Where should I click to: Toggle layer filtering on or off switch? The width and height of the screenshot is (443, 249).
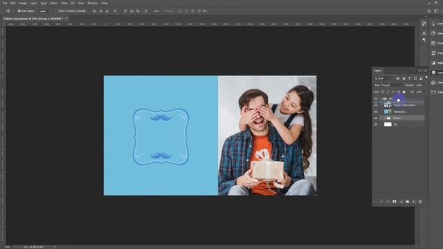(x=426, y=77)
